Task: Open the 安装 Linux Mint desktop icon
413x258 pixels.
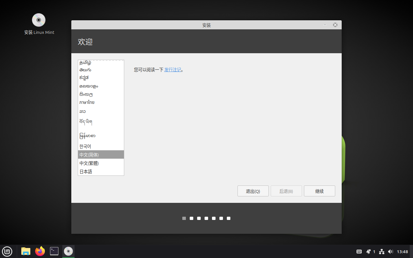Action: click(x=39, y=24)
